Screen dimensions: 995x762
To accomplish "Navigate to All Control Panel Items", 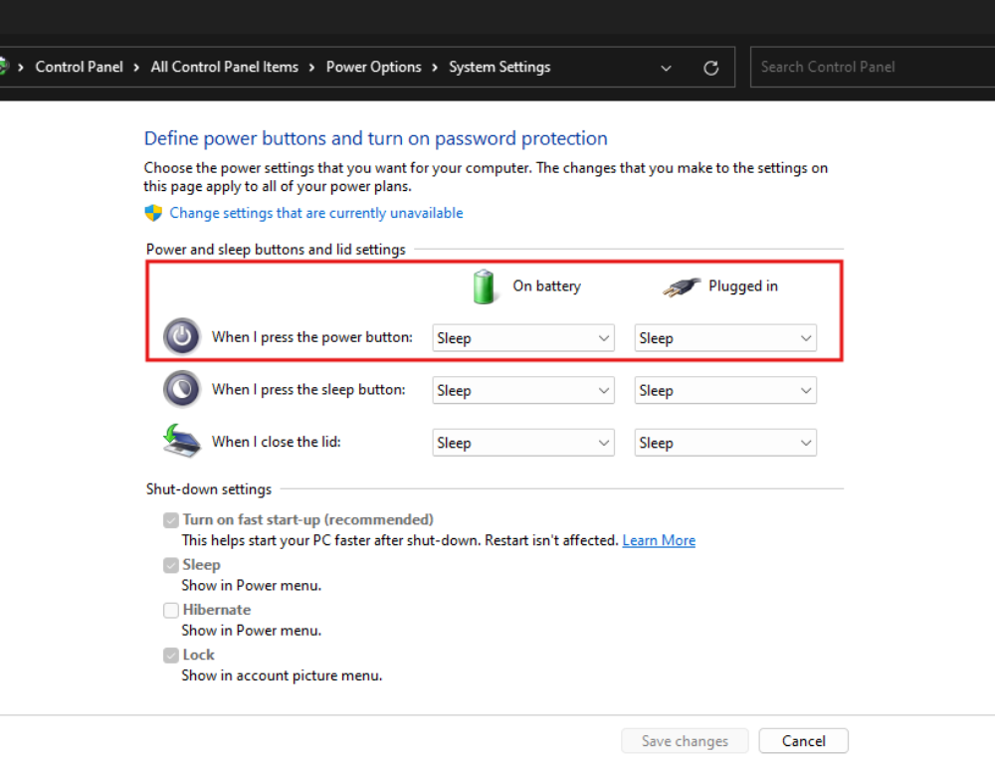I will tap(224, 67).
